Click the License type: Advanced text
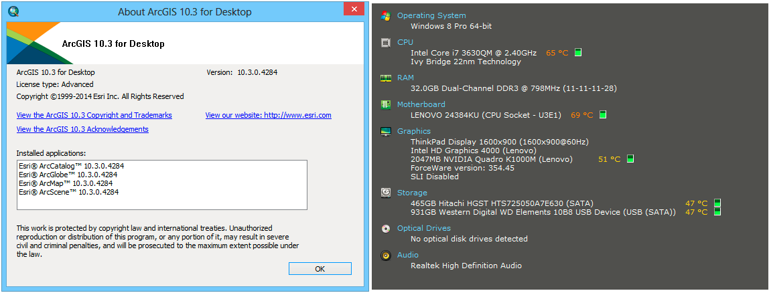Image resolution: width=769 pixels, height=297 pixels. (x=55, y=84)
